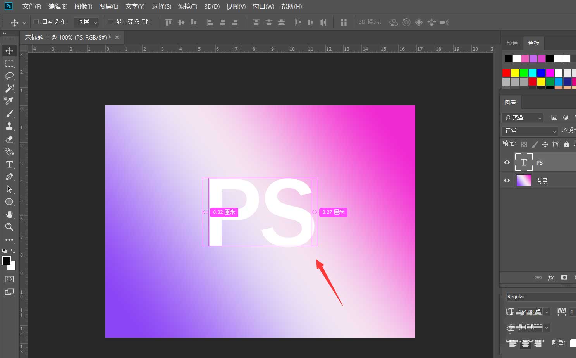Select the Hand tool

pyautogui.click(x=9, y=214)
